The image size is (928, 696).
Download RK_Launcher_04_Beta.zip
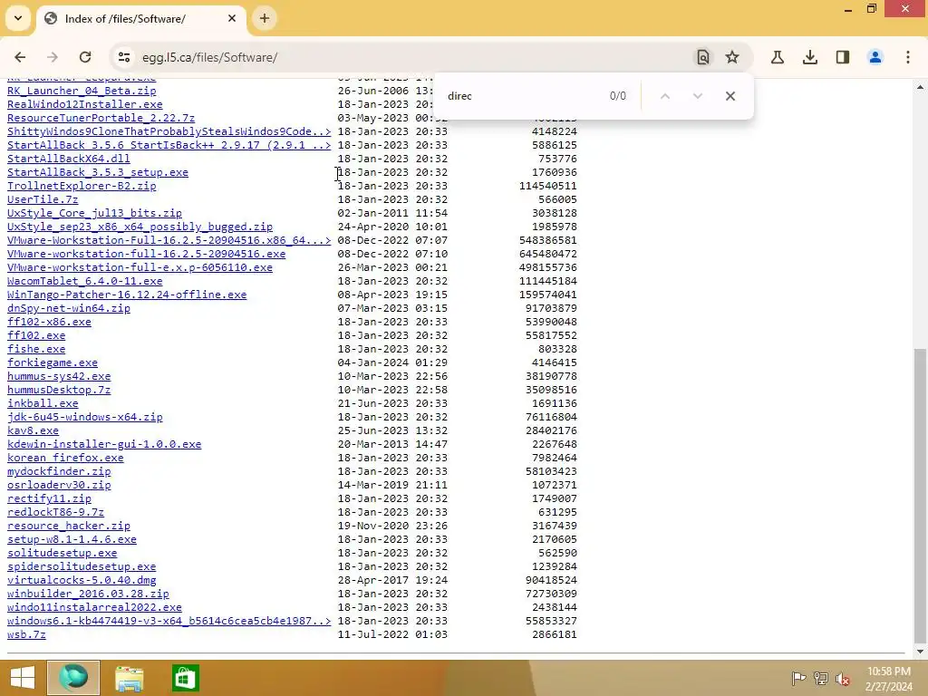[82, 91]
